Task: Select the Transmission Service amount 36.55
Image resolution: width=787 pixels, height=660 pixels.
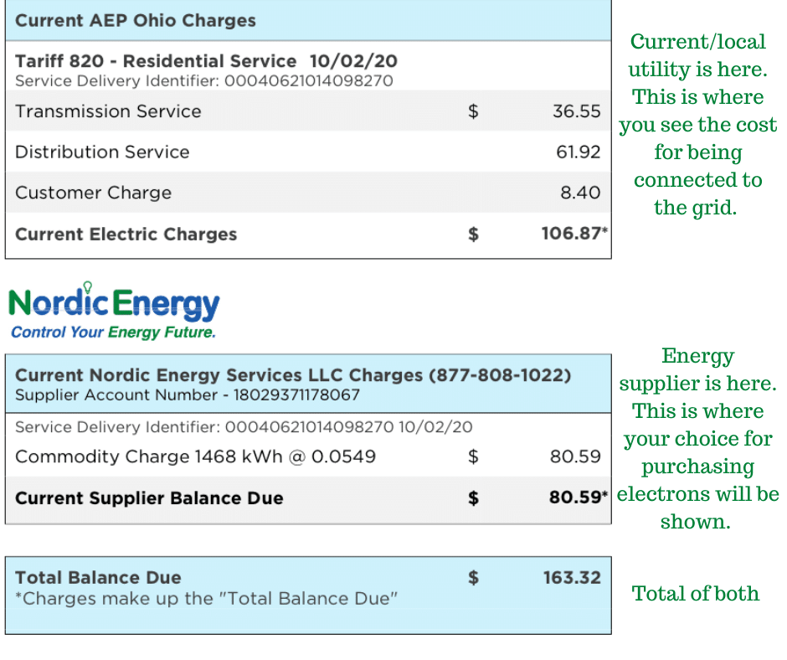Action: [576, 111]
